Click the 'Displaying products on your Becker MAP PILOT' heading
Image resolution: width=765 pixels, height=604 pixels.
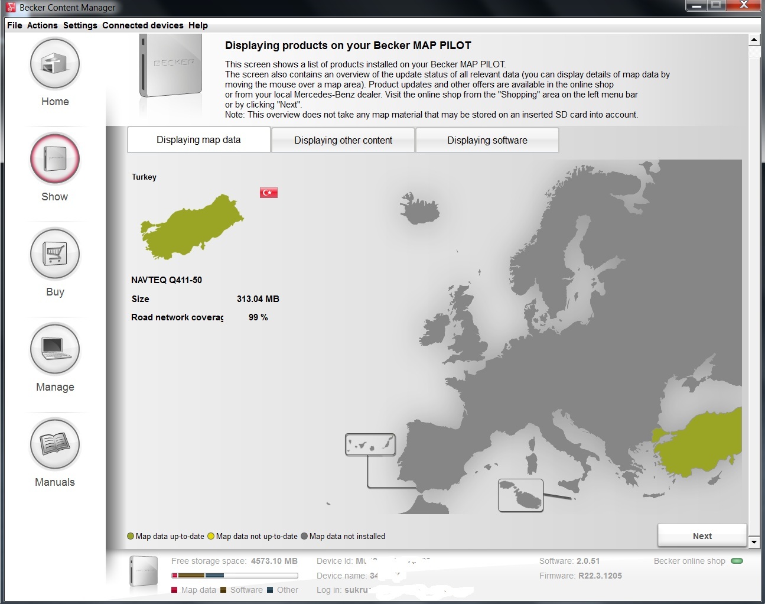coord(348,46)
